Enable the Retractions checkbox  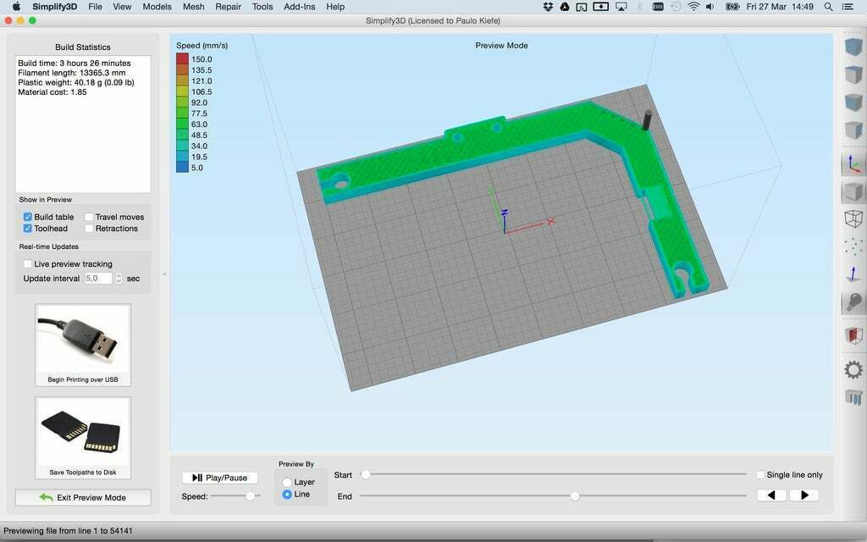(x=89, y=229)
